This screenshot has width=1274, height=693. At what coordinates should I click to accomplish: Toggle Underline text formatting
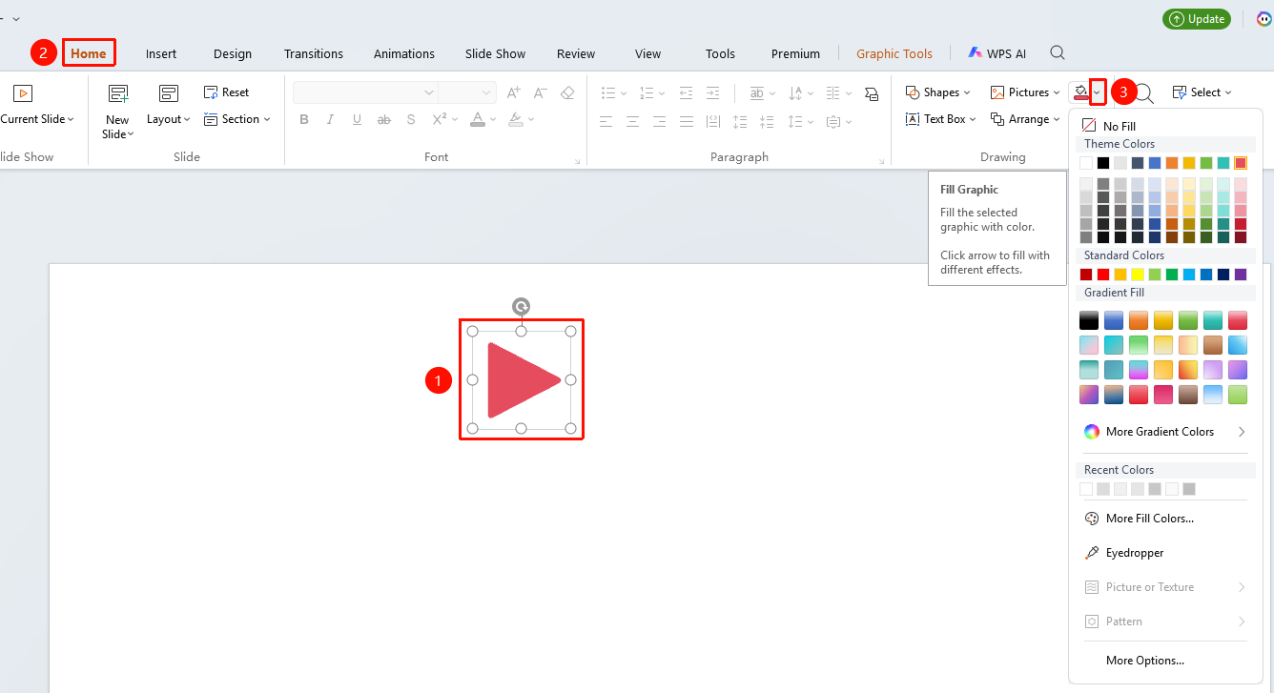click(x=357, y=119)
